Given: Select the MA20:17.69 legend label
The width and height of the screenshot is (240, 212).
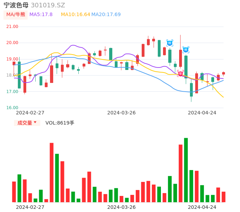Looking at the screenshot, I should point(106,15).
